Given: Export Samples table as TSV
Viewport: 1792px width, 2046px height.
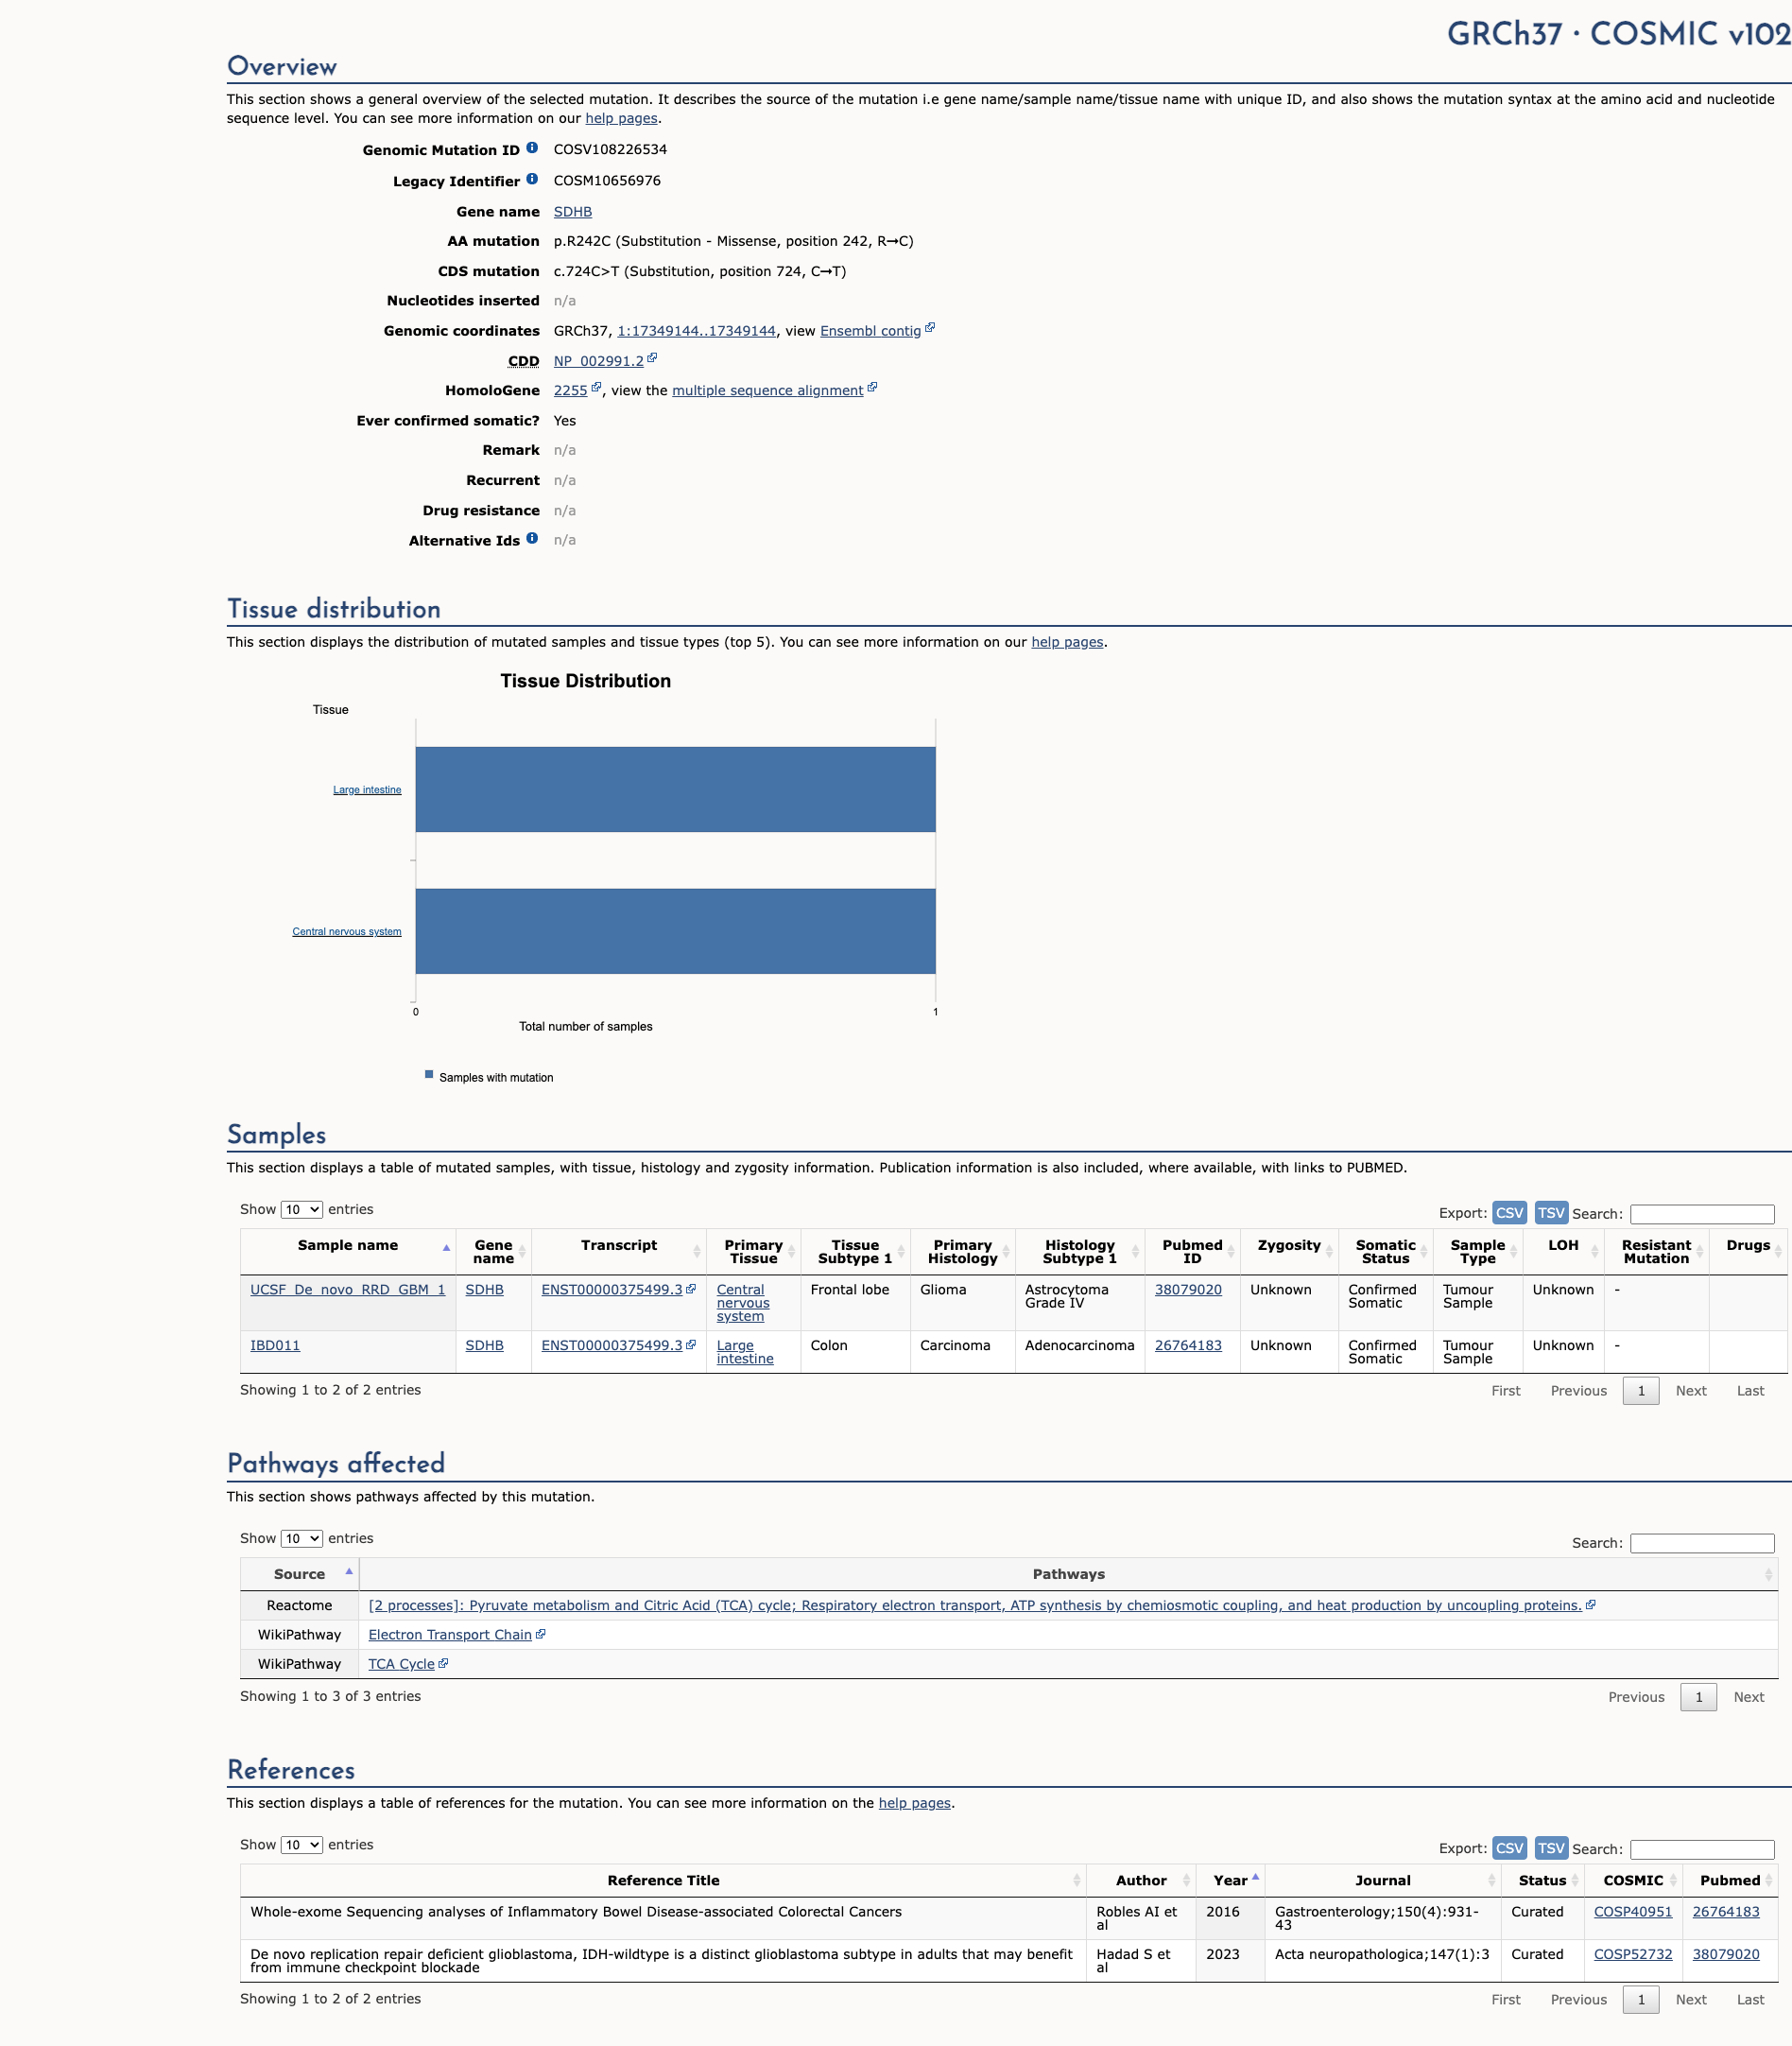Looking at the screenshot, I should pyautogui.click(x=1551, y=1213).
